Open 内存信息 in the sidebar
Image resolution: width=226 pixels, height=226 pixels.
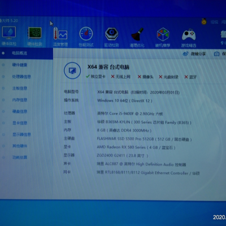click(x=20, y=100)
